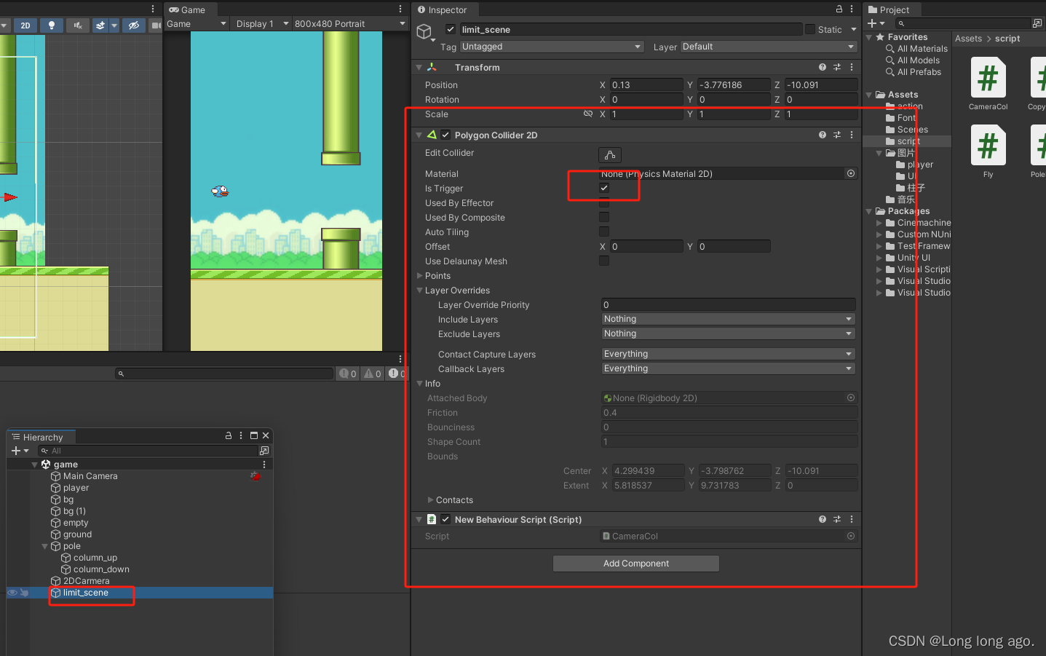Toggle scene audio mute icon

[x=78, y=25]
